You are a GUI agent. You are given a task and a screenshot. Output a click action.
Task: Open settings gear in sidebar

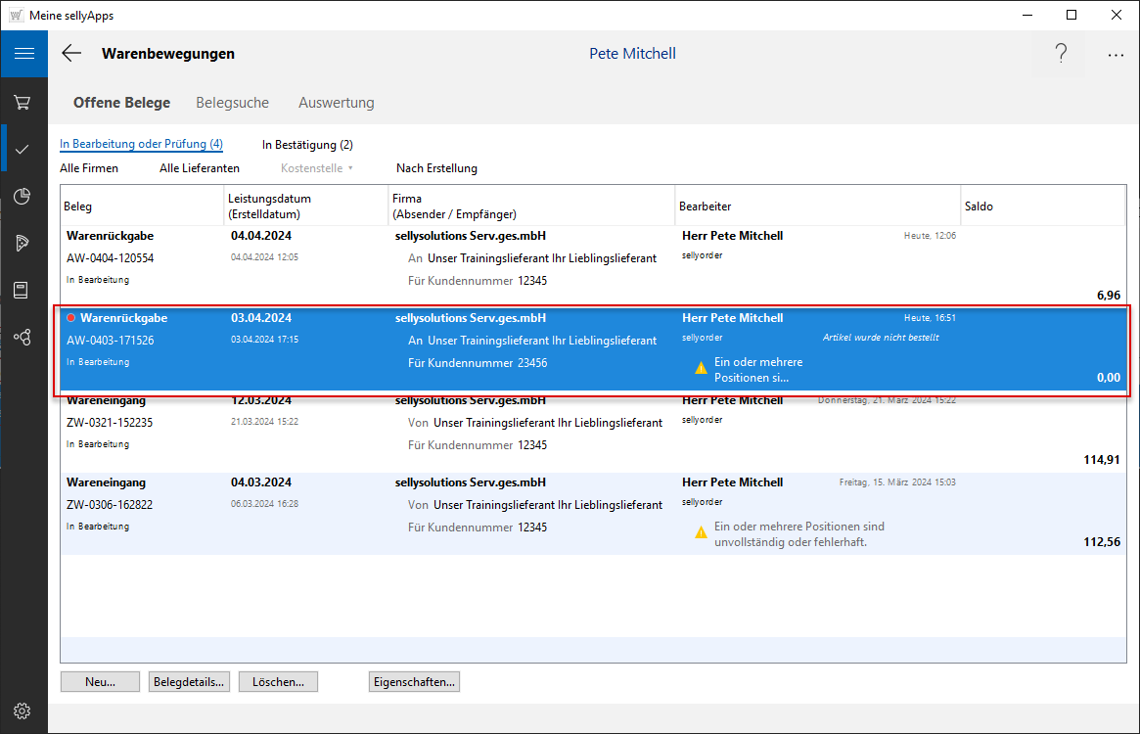point(23,711)
